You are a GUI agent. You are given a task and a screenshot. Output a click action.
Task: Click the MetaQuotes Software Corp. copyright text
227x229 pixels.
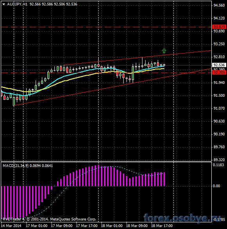pos(73,219)
